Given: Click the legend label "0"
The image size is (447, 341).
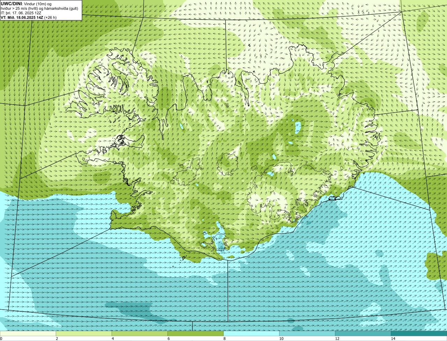Looking at the screenshot, I should [1, 339].
